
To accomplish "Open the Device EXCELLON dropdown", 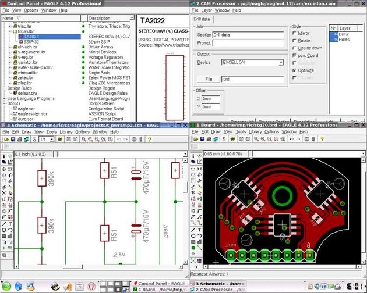I will point(280,62).
